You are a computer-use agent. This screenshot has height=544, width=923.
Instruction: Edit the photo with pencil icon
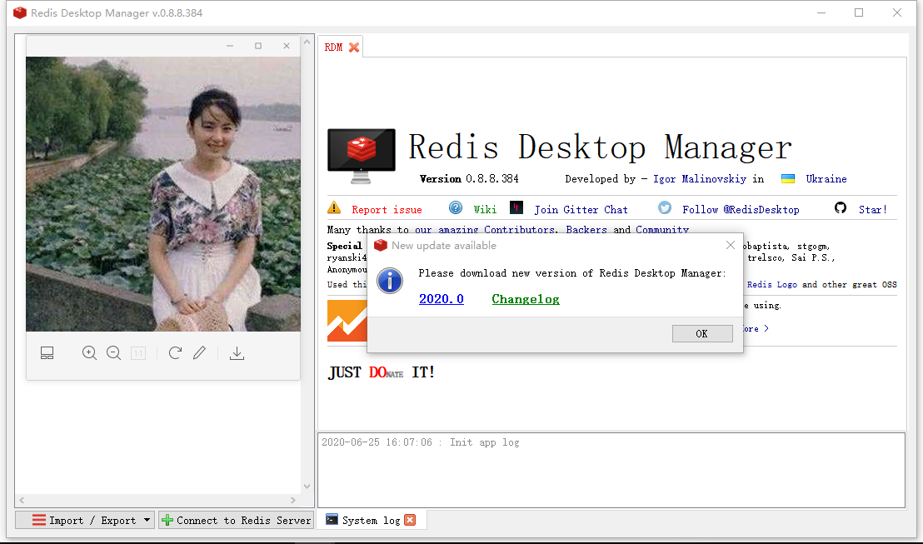(200, 352)
